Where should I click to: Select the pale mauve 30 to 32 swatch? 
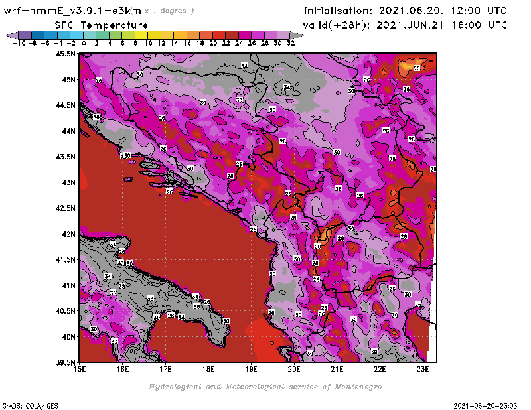click(283, 35)
